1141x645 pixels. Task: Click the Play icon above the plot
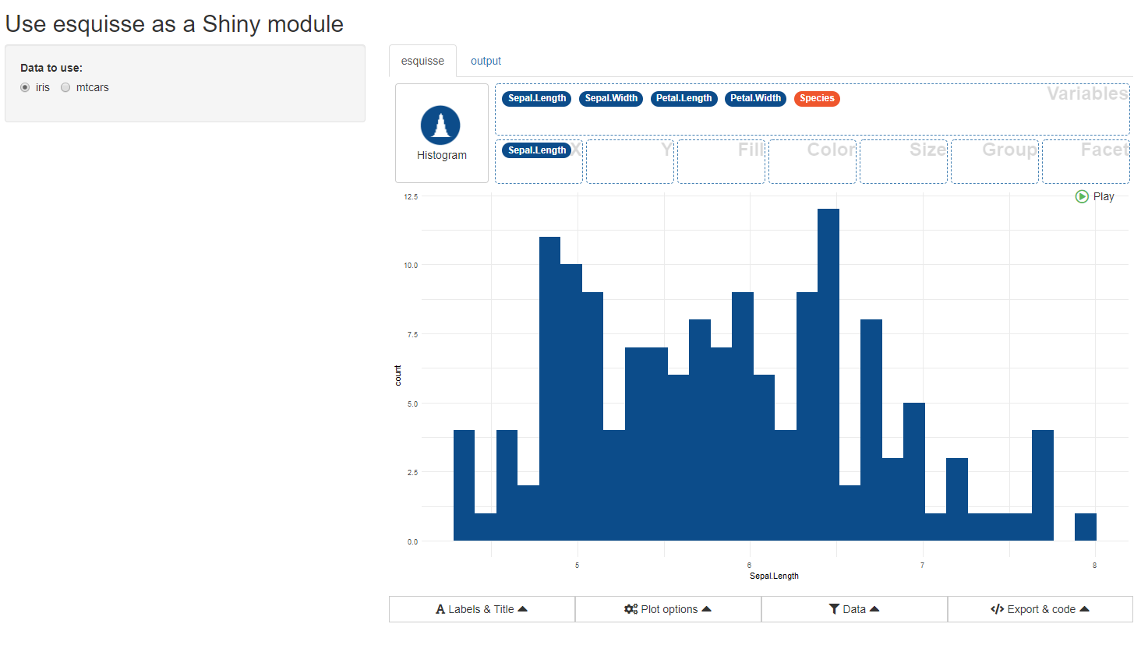coord(1082,196)
